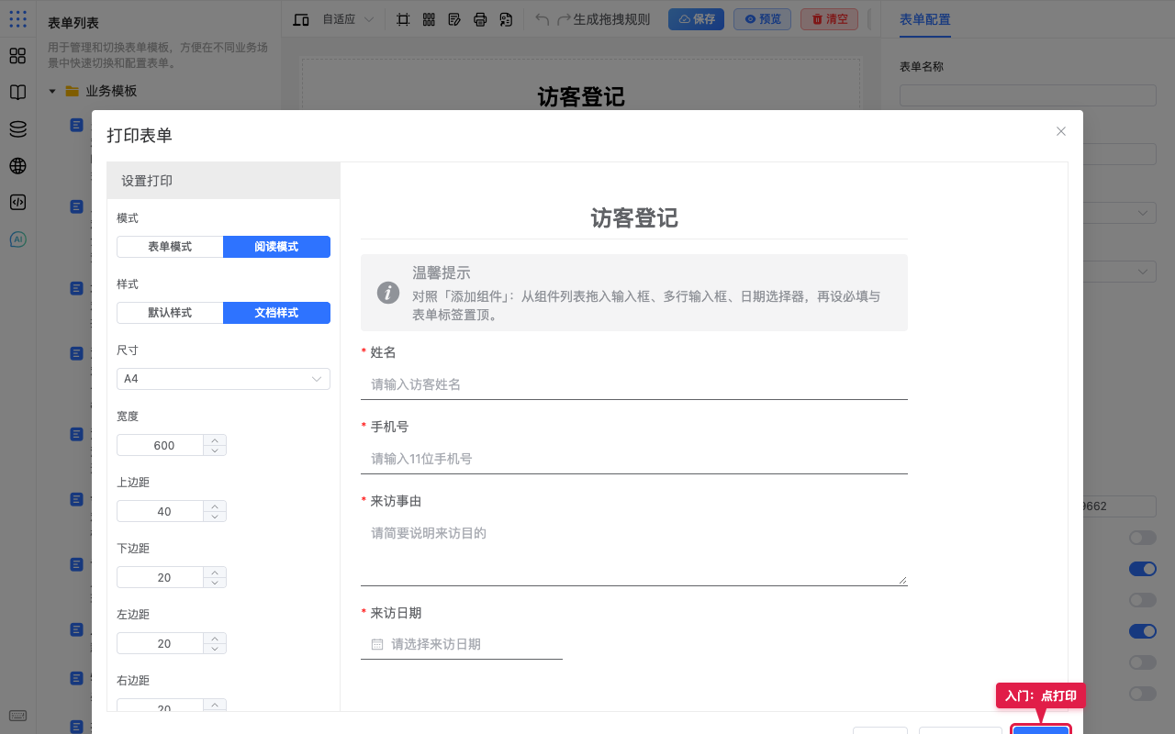Viewport: 1175px width, 734px height.
Task: Open the globe icon in sidebar
Action: click(x=17, y=166)
